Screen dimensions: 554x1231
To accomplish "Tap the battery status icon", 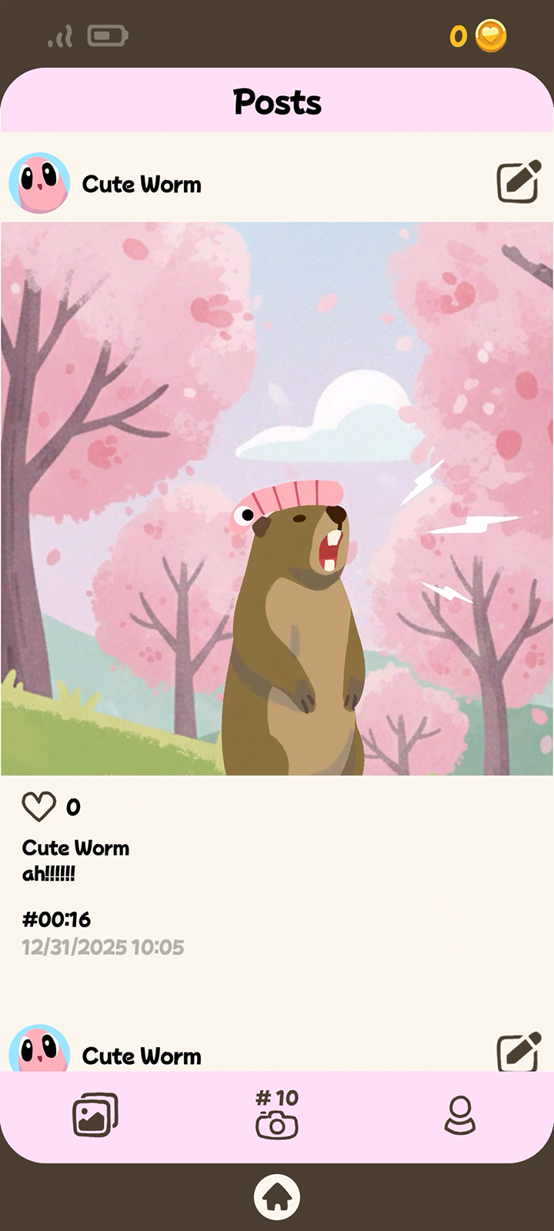I will 107,36.
